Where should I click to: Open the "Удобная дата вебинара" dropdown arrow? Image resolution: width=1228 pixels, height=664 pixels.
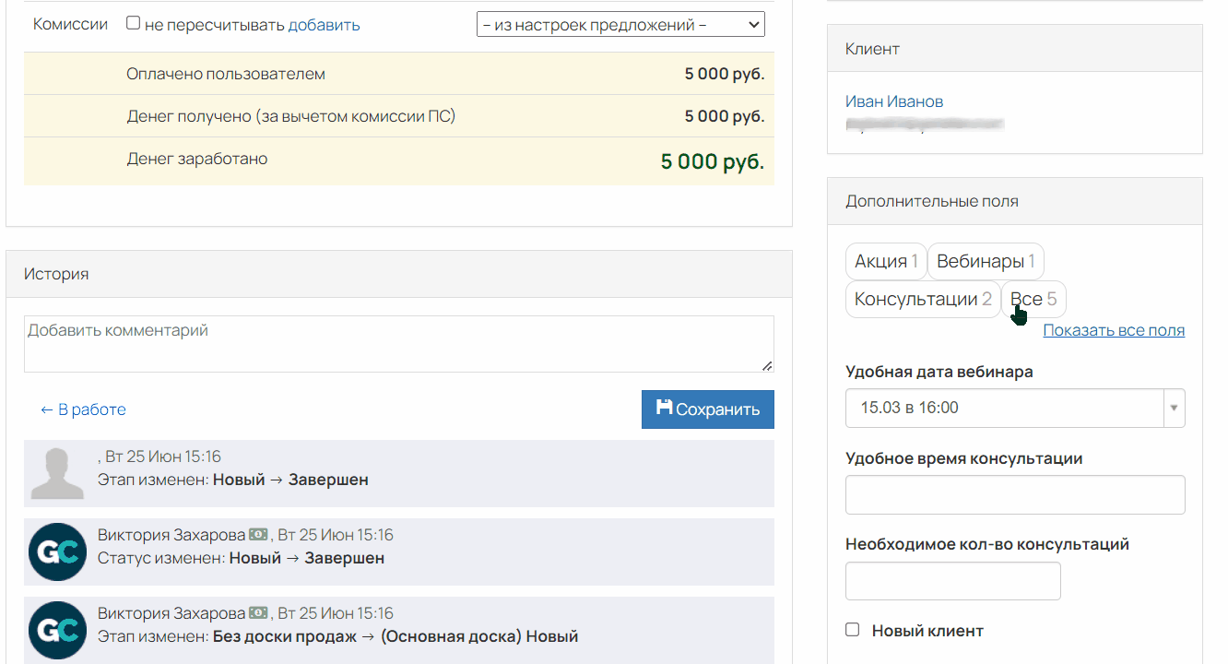[x=1174, y=408]
